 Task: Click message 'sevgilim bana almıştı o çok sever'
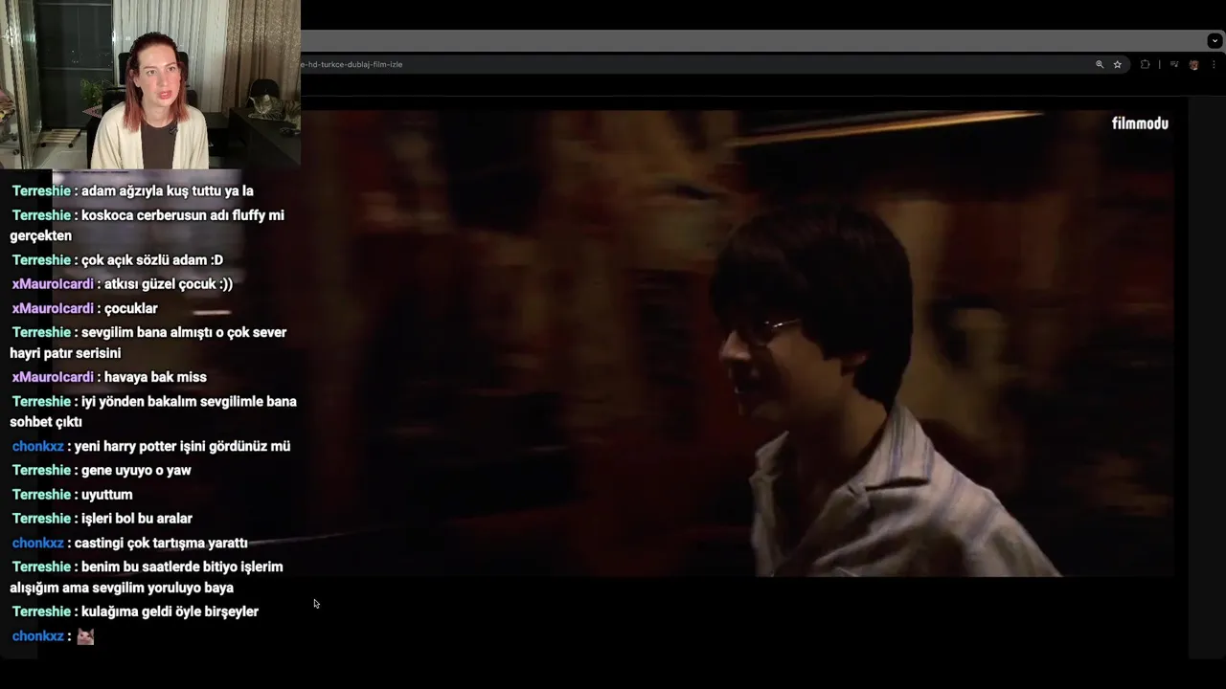tap(183, 332)
